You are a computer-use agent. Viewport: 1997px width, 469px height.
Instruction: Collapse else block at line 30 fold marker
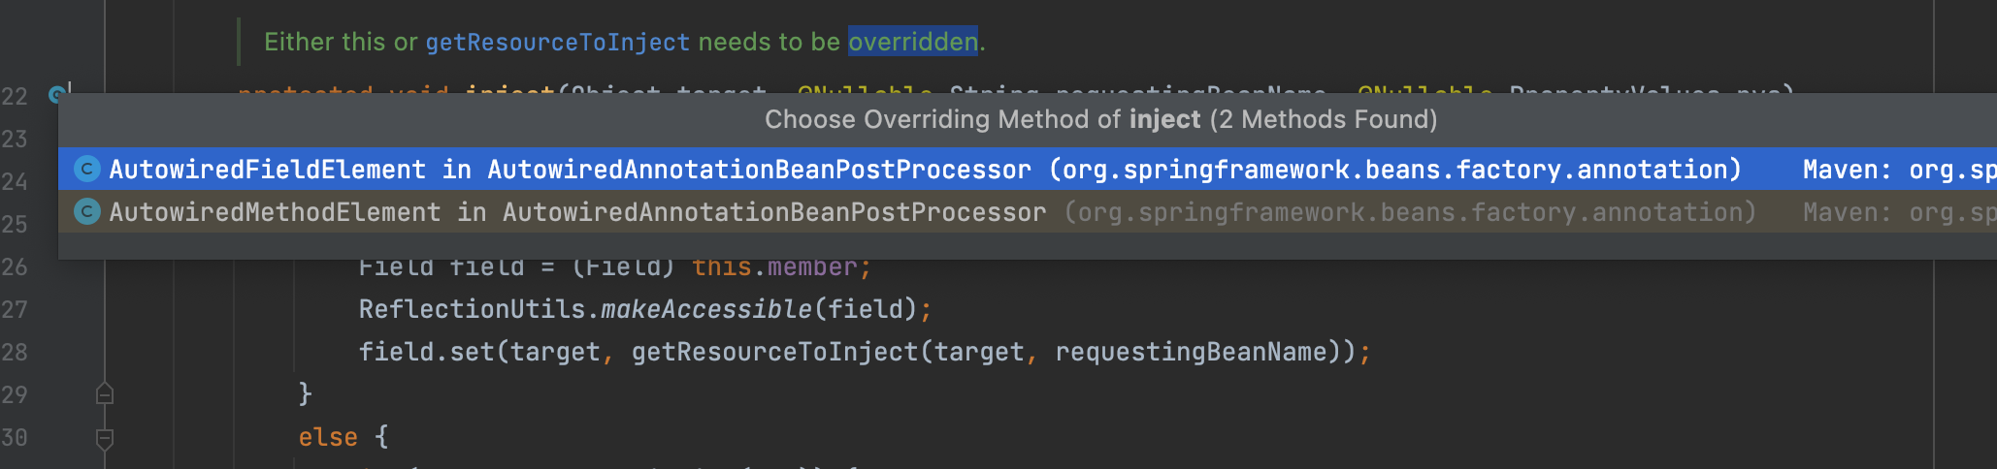(x=105, y=438)
